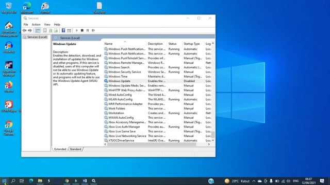Select the Work Folders service
The width and height of the screenshot is (330, 185).
[158, 108]
